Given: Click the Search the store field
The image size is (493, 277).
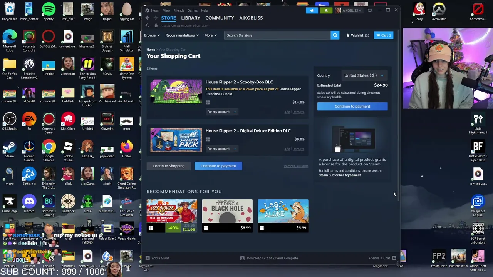Looking at the screenshot, I should (277, 35).
